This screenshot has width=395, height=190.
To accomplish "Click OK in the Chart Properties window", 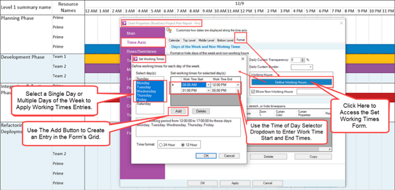I will pyautogui.click(x=202, y=183).
